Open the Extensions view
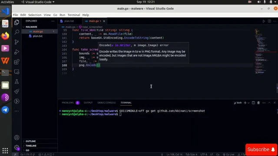This screenshot has height=156, width=278. tap(17, 62)
